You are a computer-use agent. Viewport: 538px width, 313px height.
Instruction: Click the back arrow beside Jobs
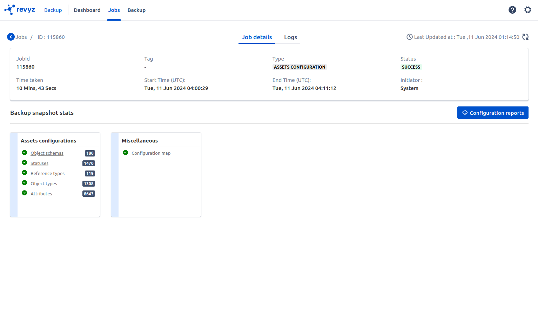(11, 37)
